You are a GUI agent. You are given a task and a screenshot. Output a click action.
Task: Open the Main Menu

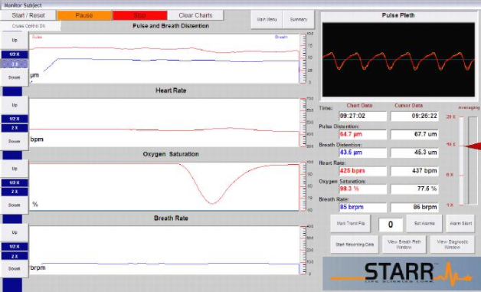[x=267, y=19]
